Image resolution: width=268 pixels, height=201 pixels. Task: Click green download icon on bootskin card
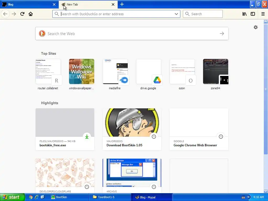(87, 137)
